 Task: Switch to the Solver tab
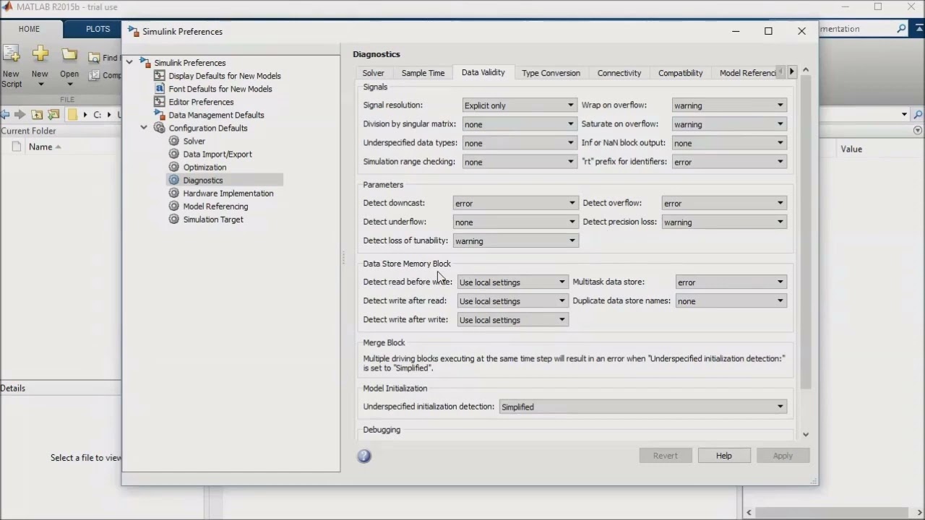(373, 73)
